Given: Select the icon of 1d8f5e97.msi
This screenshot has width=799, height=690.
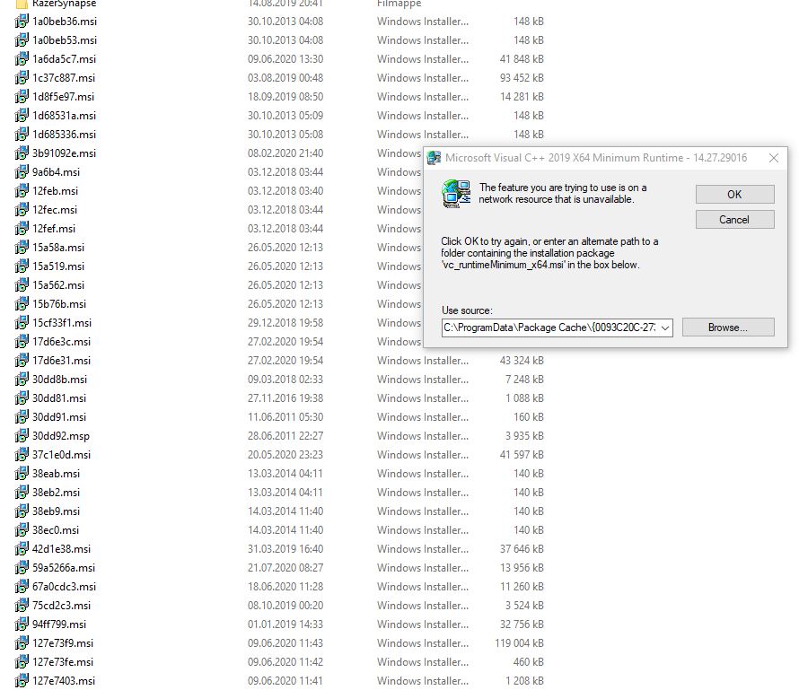Looking at the screenshot, I should click(22, 97).
